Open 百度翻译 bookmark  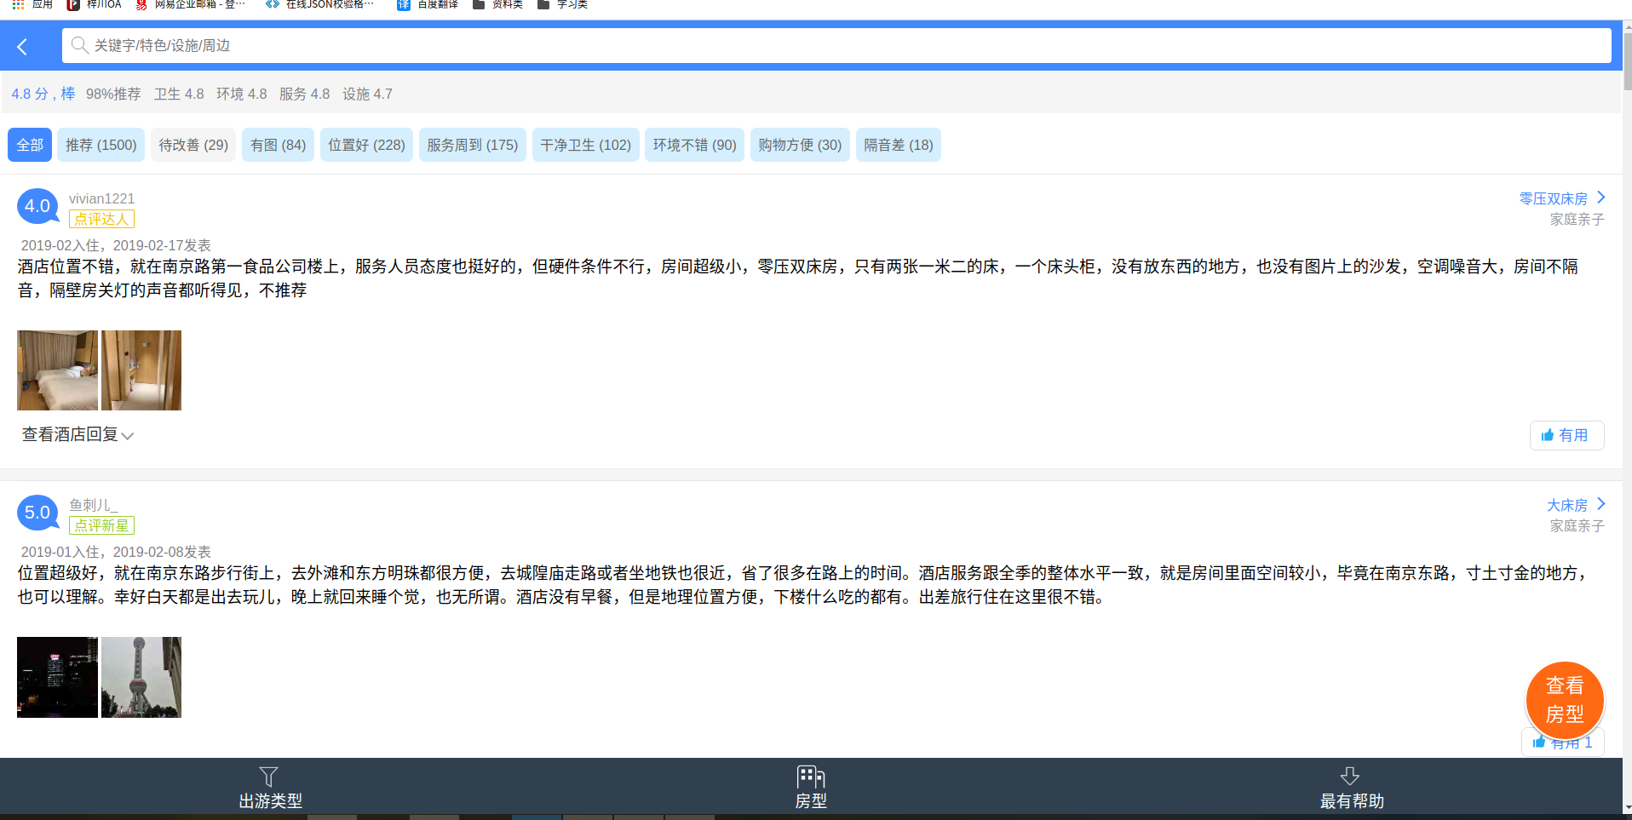point(428,4)
